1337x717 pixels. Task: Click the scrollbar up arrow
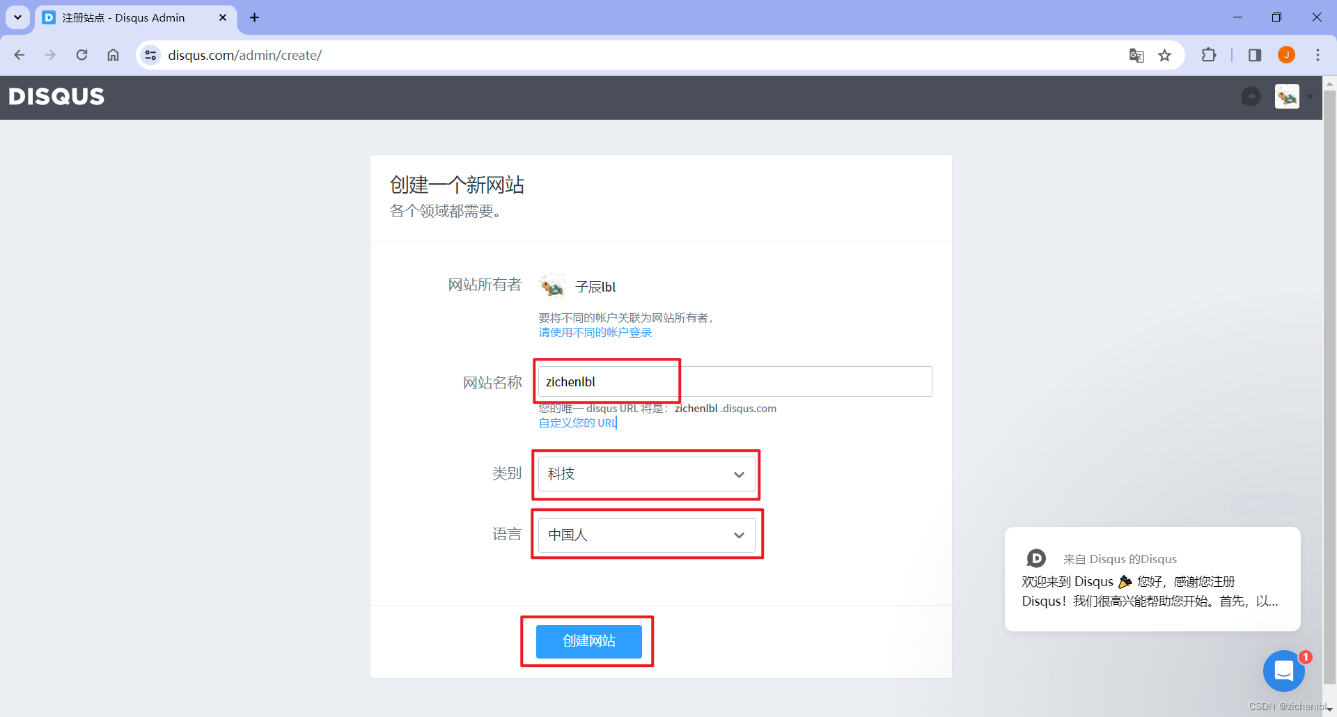click(x=1329, y=84)
